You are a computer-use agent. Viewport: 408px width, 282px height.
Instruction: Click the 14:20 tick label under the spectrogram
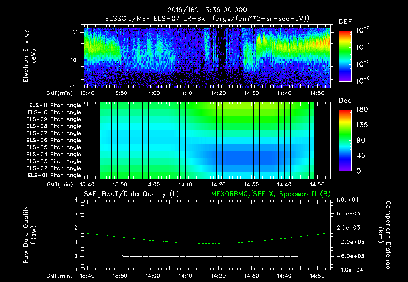(x=218, y=93)
